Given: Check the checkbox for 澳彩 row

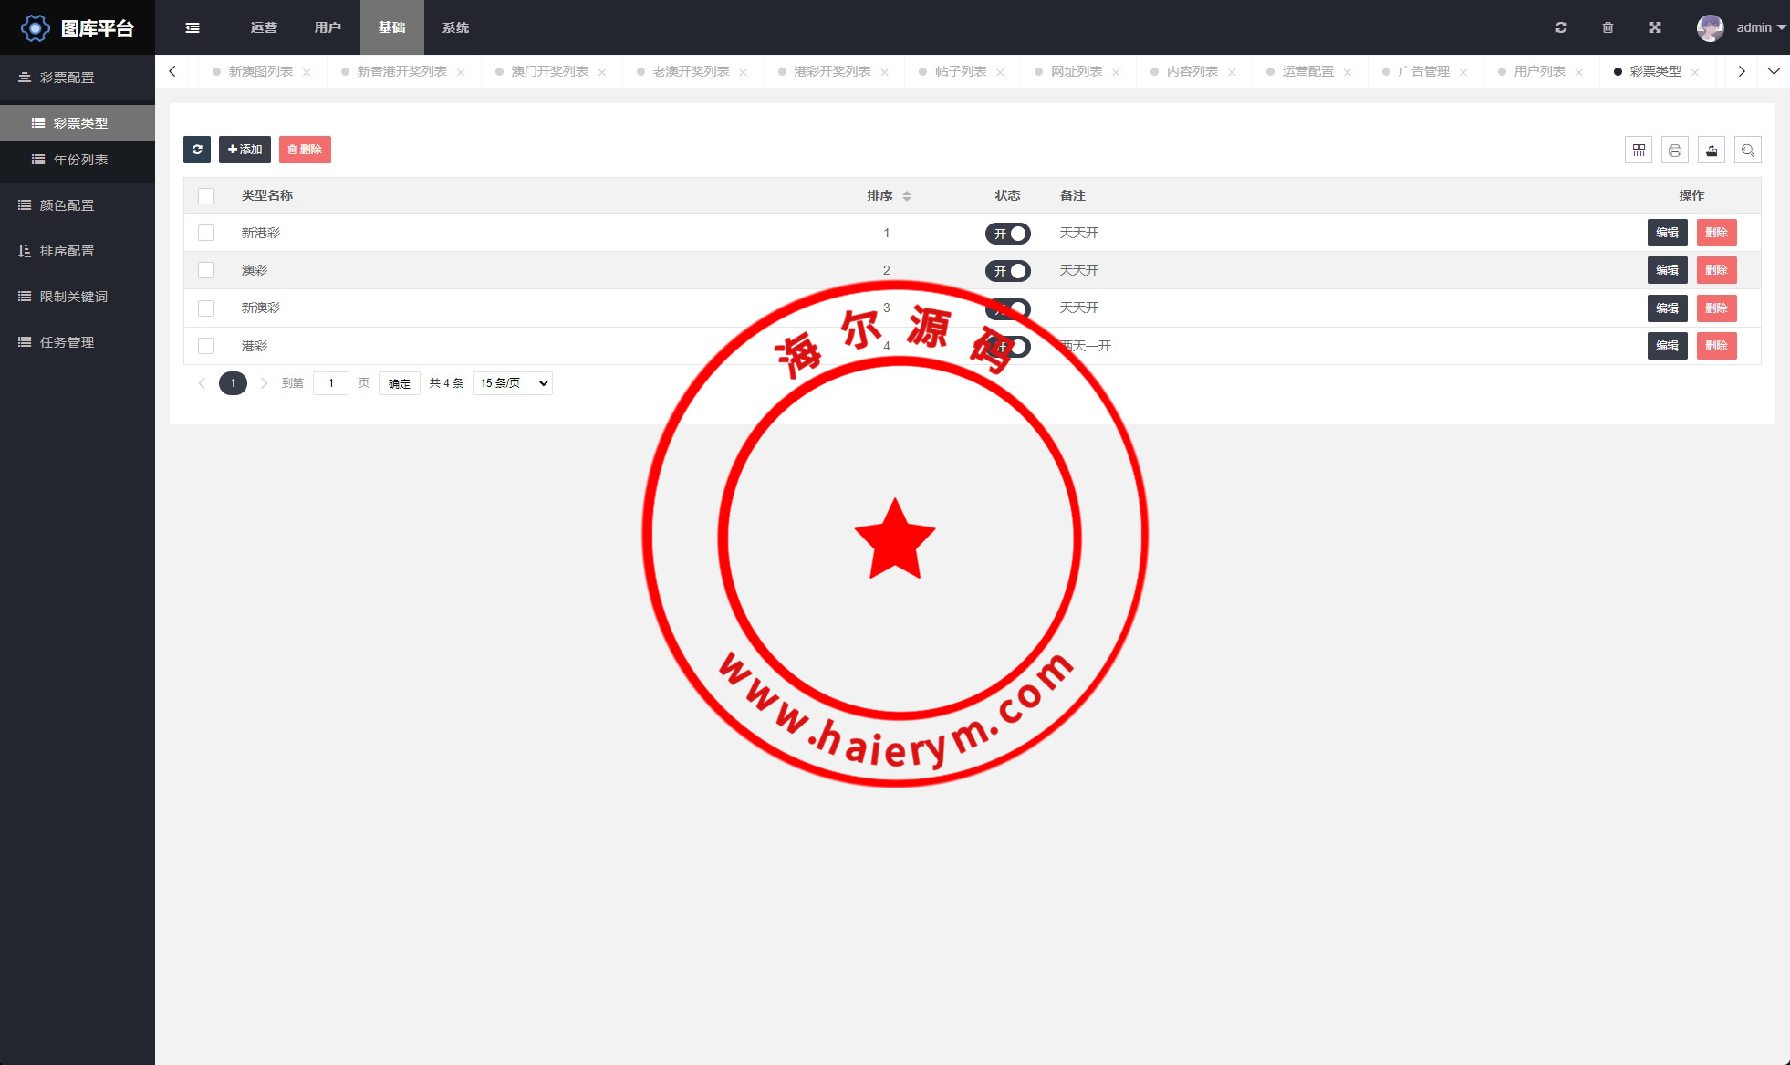Looking at the screenshot, I should click(x=206, y=270).
